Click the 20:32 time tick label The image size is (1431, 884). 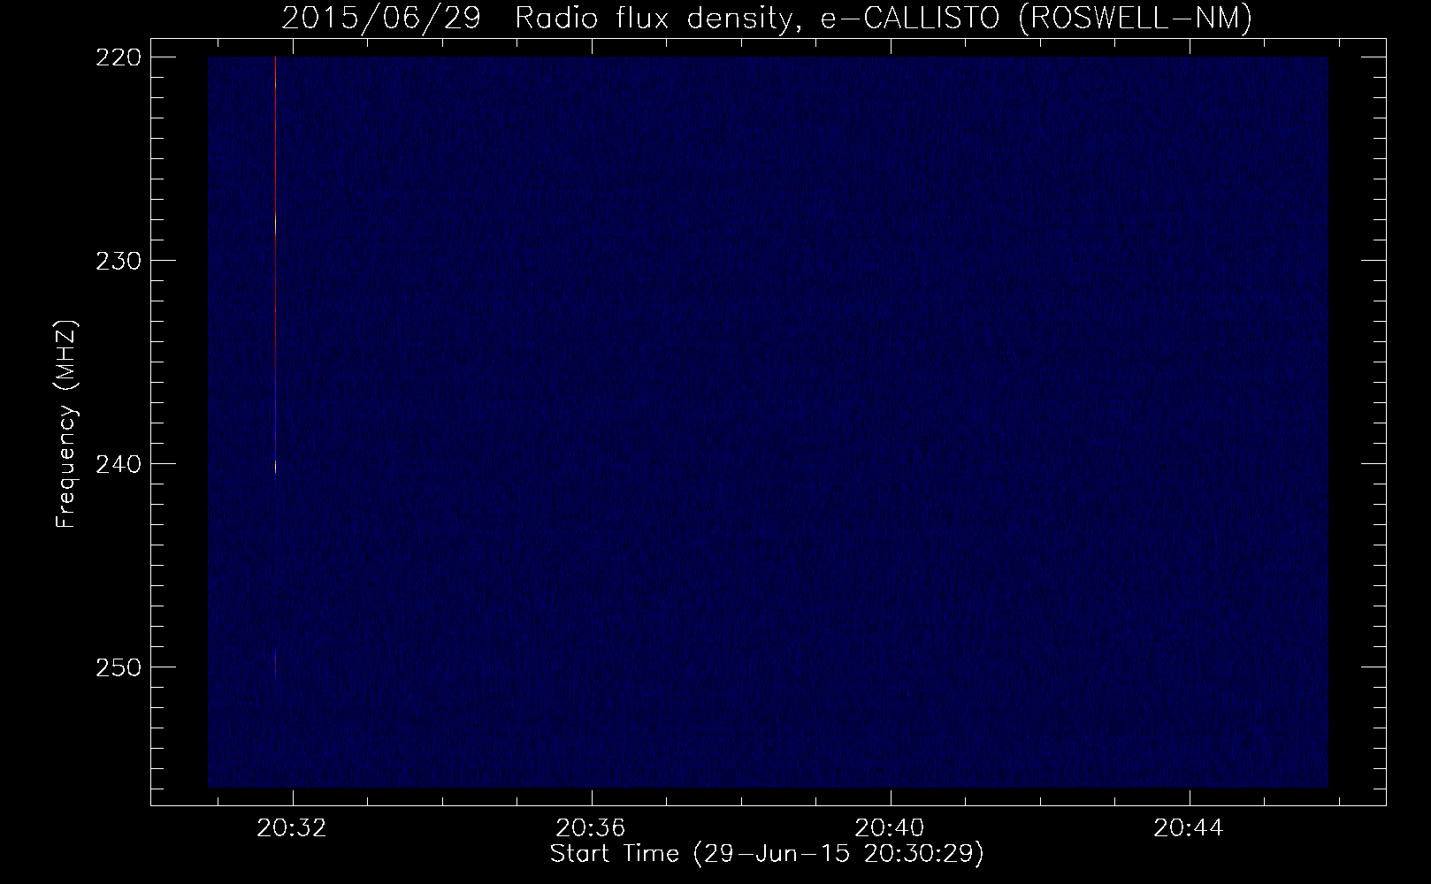(292, 828)
